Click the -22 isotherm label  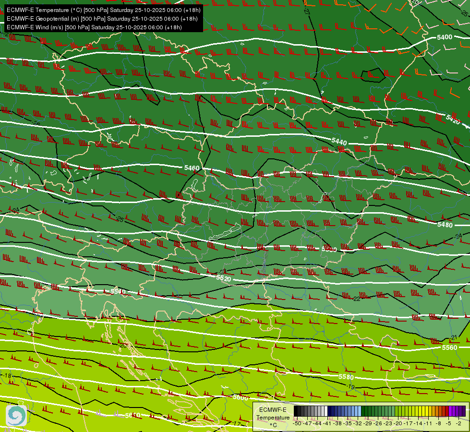[356, 299]
